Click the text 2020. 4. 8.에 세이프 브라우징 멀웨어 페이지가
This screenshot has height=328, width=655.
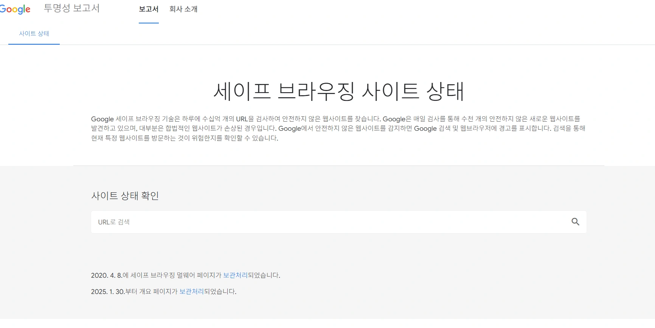click(156, 275)
